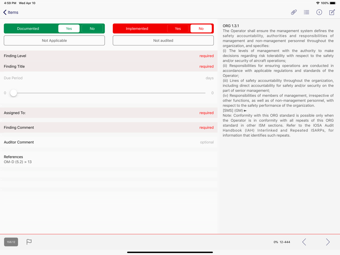The width and height of the screenshot is (340, 255).
Task: Check the battery status indicator
Action: [x=333, y=3]
